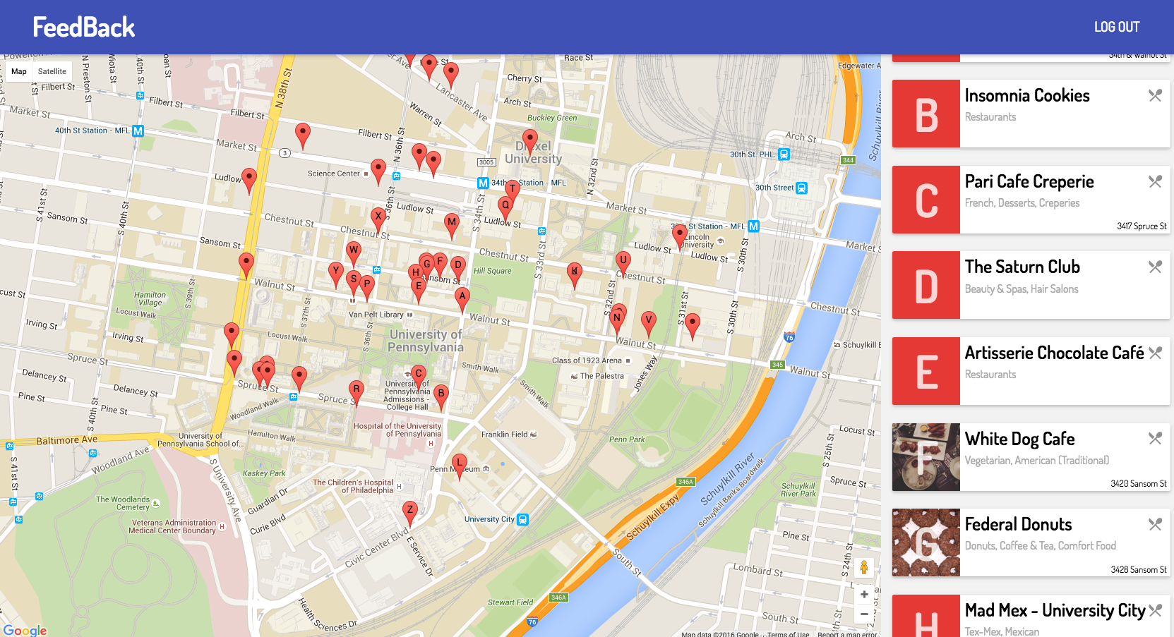Viewport: 1174px width, 637px height.
Task: Select map marker Z near Children's Hospital
Action: pos(410,514)
